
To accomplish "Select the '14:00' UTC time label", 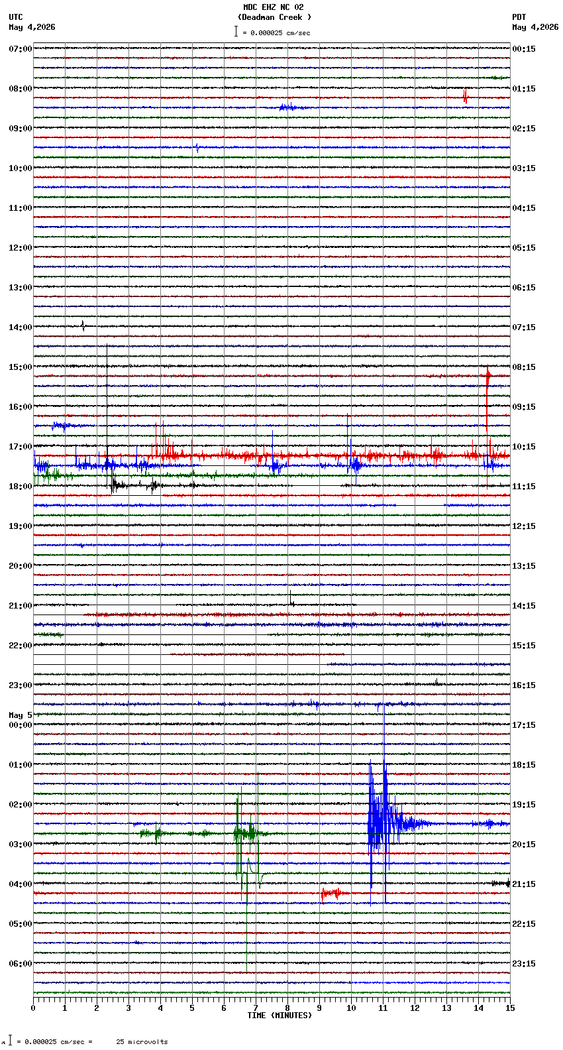I will tap(20, 327).
